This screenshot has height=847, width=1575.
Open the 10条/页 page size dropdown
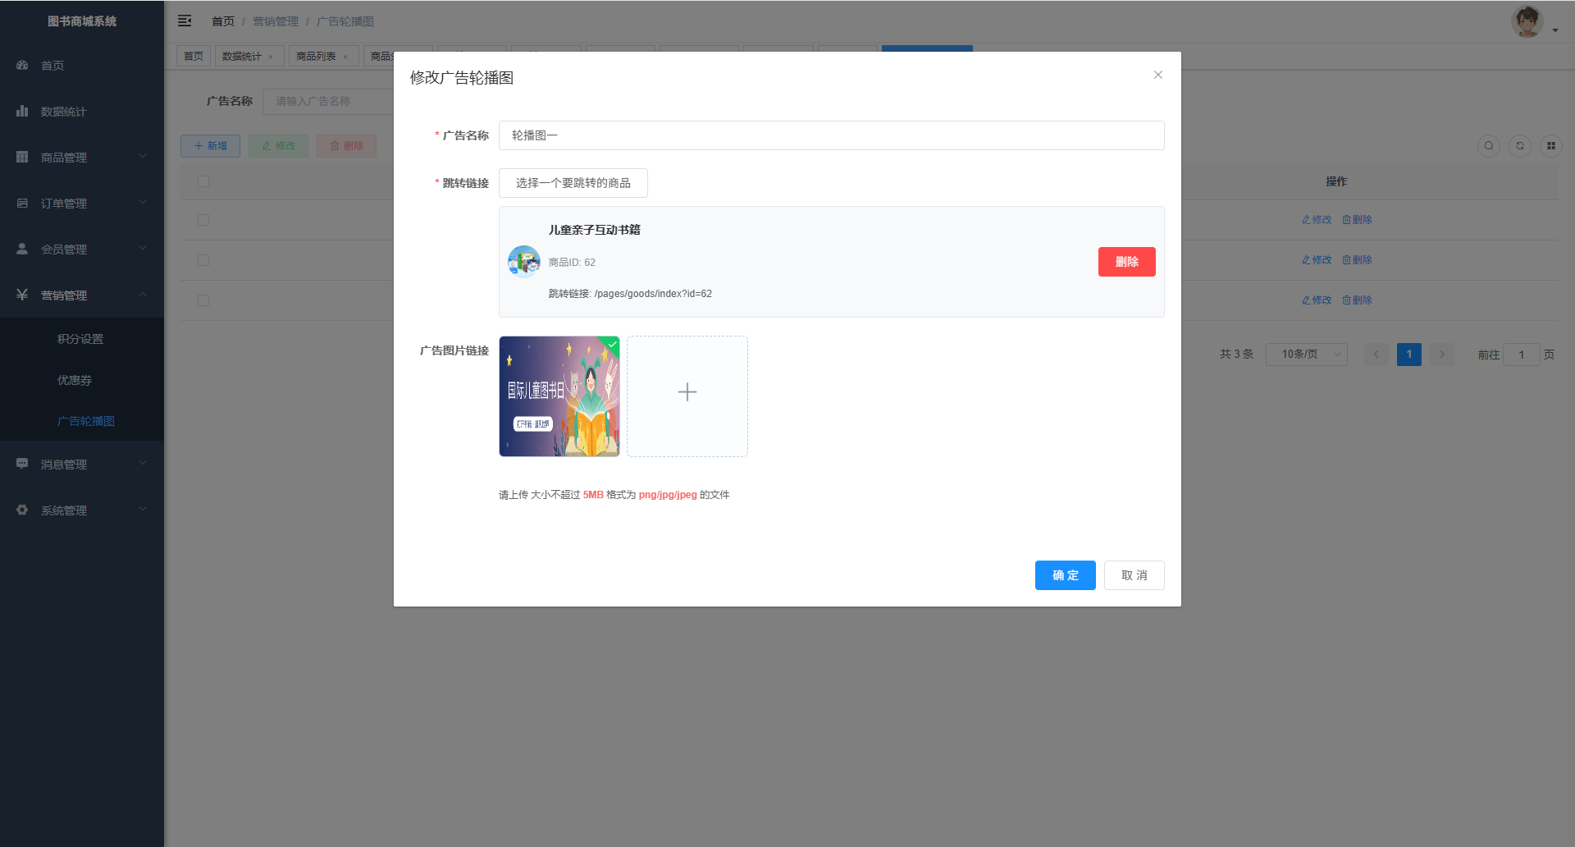tap(1306, 355)
